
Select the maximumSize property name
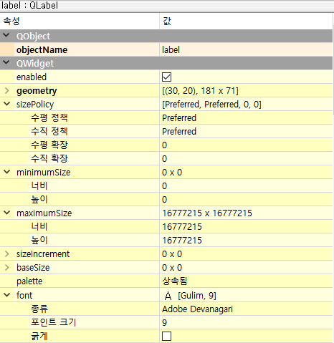click(44, 213)
